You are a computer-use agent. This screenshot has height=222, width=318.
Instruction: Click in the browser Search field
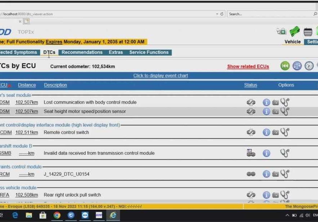click(x=270, y=14)
